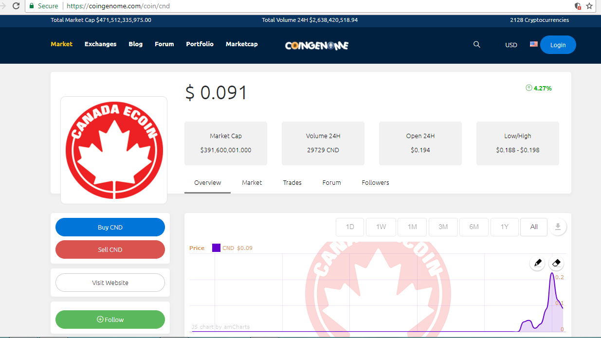Toggle the purple CND legend swatch
This screenshot has width=601, height=338.
[216, 248]
